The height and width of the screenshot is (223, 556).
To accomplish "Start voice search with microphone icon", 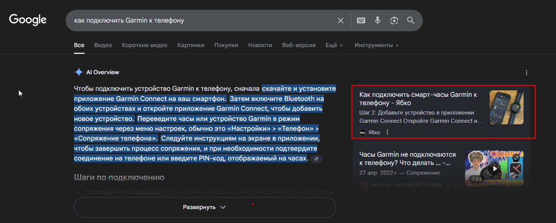I will 378,20.
